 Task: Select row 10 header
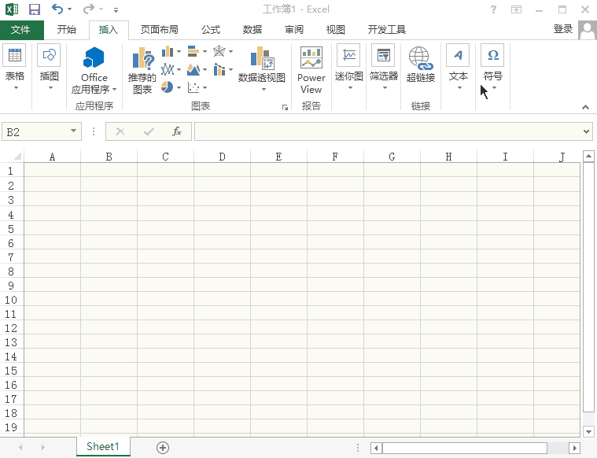click(11, 300)
